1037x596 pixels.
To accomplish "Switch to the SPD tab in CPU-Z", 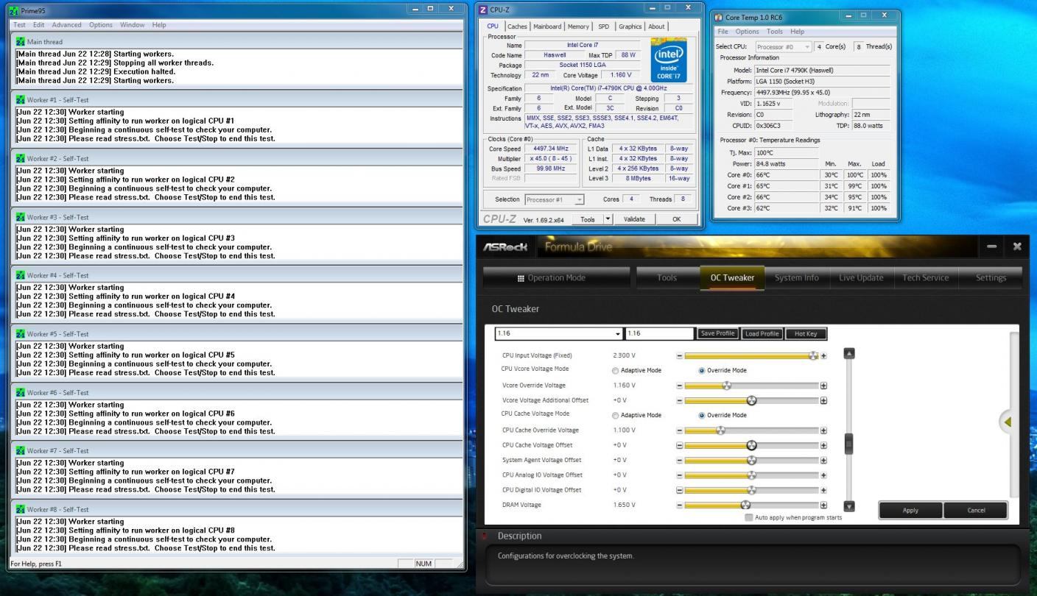I will coord(604,26).
